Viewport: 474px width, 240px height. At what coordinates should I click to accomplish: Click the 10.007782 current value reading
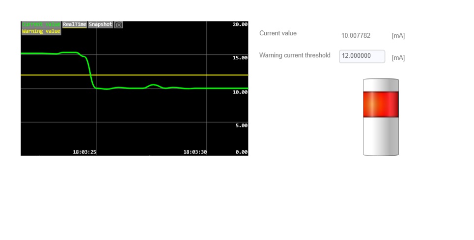(x=356, y=36)
